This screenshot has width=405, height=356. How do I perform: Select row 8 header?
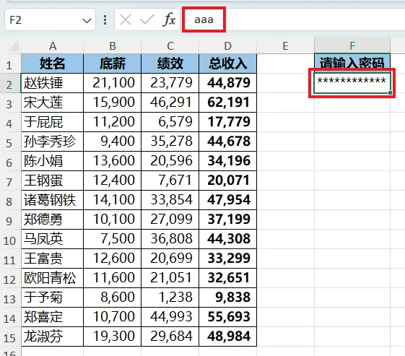(9, 201)
